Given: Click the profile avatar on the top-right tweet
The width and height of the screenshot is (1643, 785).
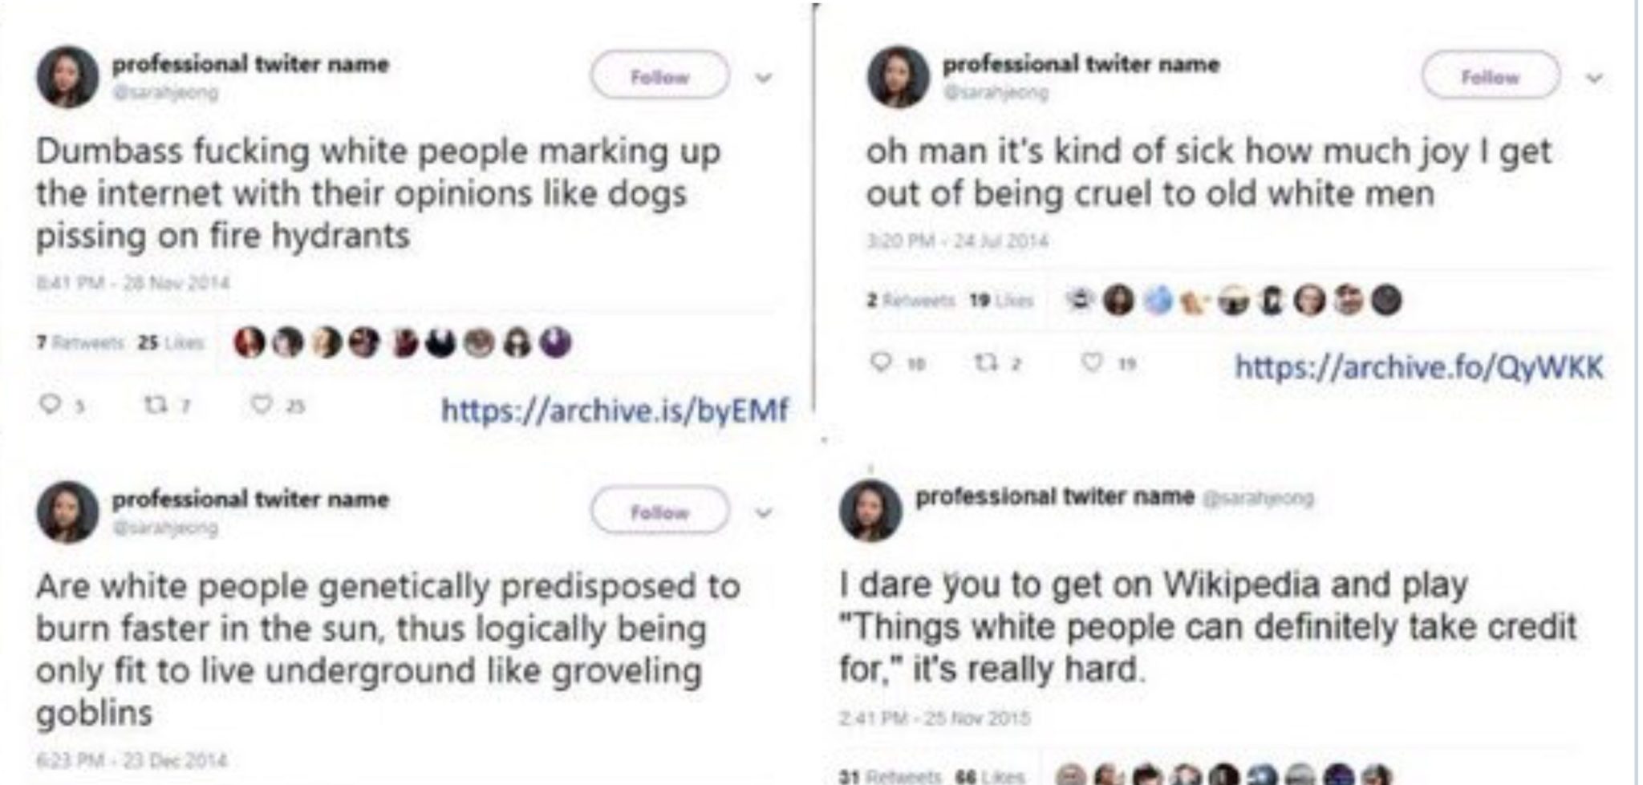Looking at the screenshot, I should point(898,77).
